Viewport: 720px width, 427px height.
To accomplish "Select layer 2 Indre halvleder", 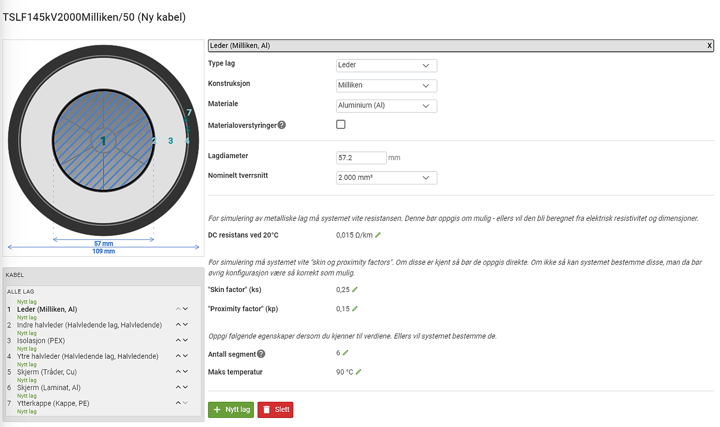I will pyautogui.click(x=89, y=325).
